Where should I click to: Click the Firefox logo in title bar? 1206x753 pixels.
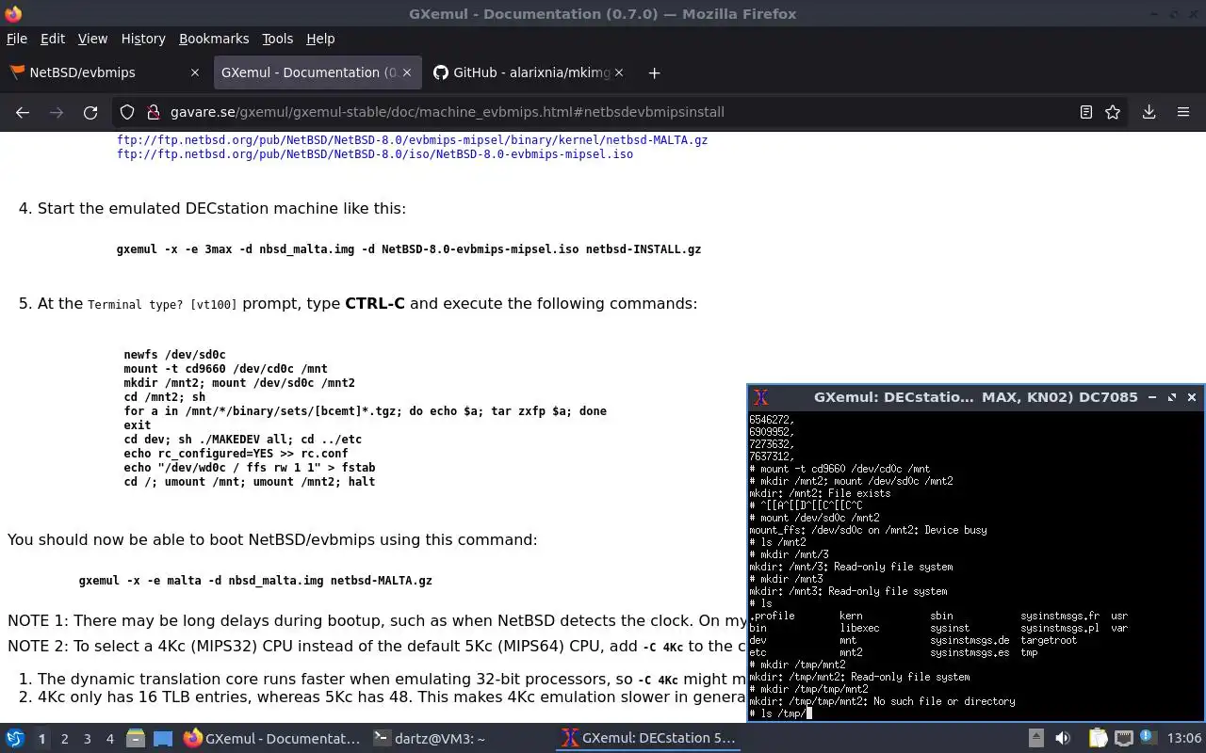tap(13, 13)
